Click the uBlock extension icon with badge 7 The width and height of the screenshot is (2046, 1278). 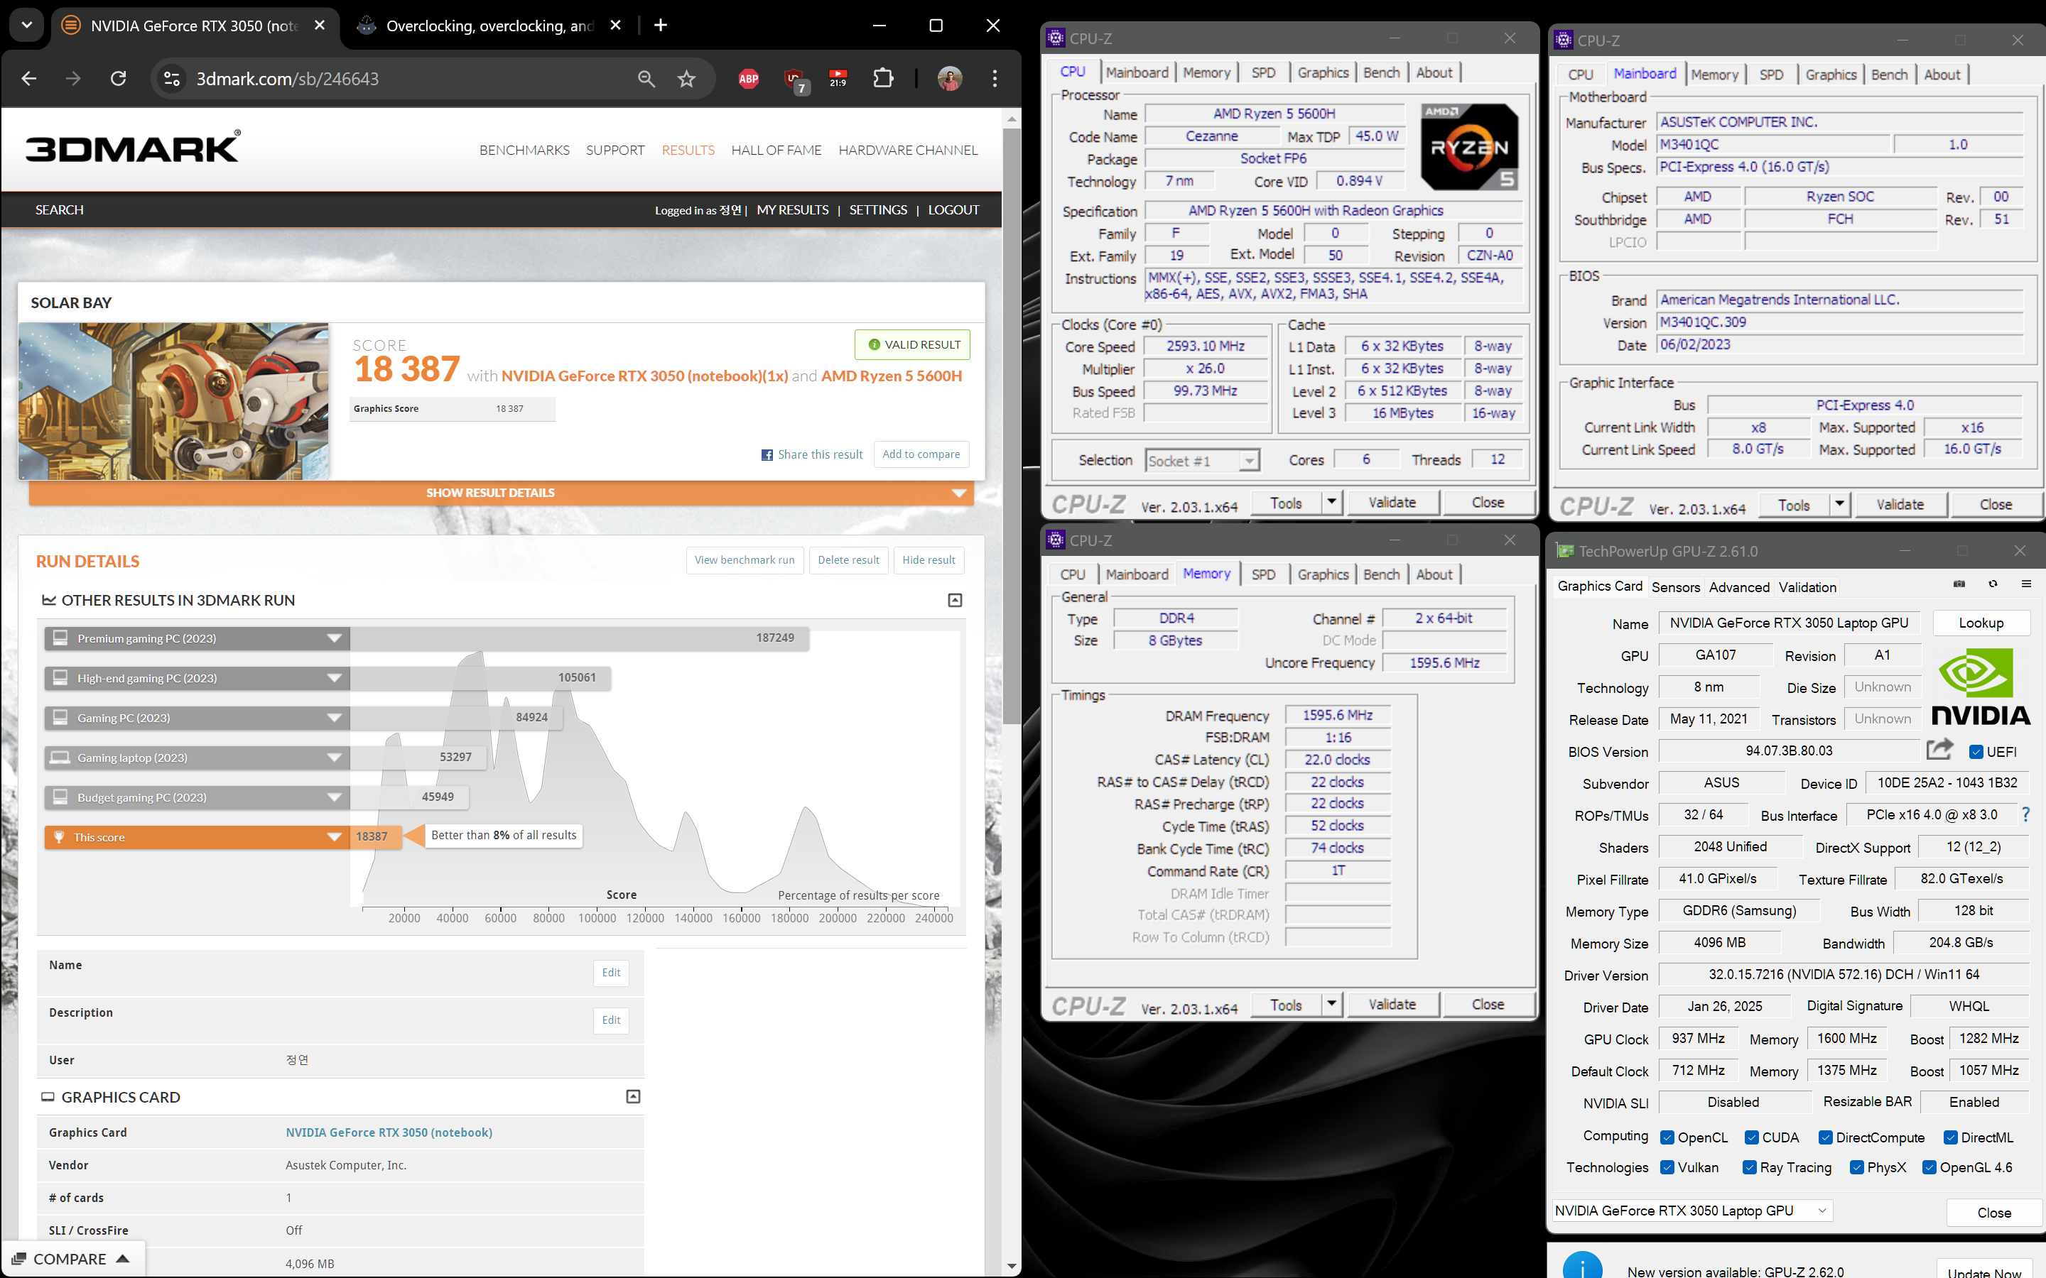pyautogui.click(x=795, y=80)
